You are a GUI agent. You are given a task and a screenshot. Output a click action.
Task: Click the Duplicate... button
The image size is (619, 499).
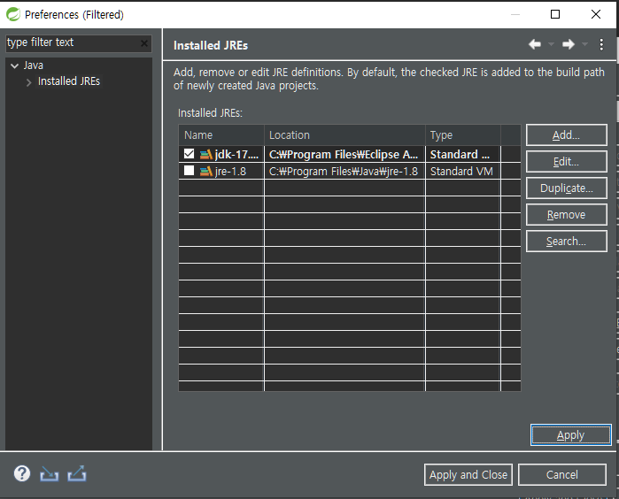click(567, 188)
